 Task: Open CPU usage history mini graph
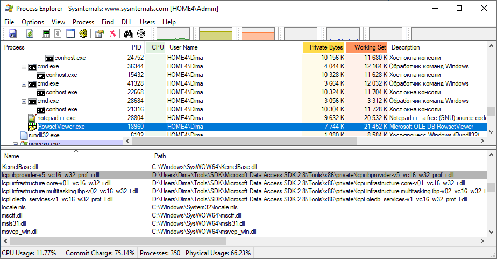(x=173, y=34)
